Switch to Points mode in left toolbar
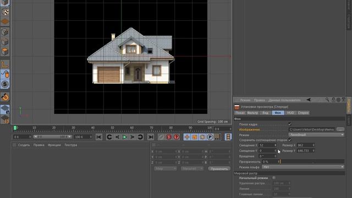This screenshot has height=198, width=352. point(5,32)
